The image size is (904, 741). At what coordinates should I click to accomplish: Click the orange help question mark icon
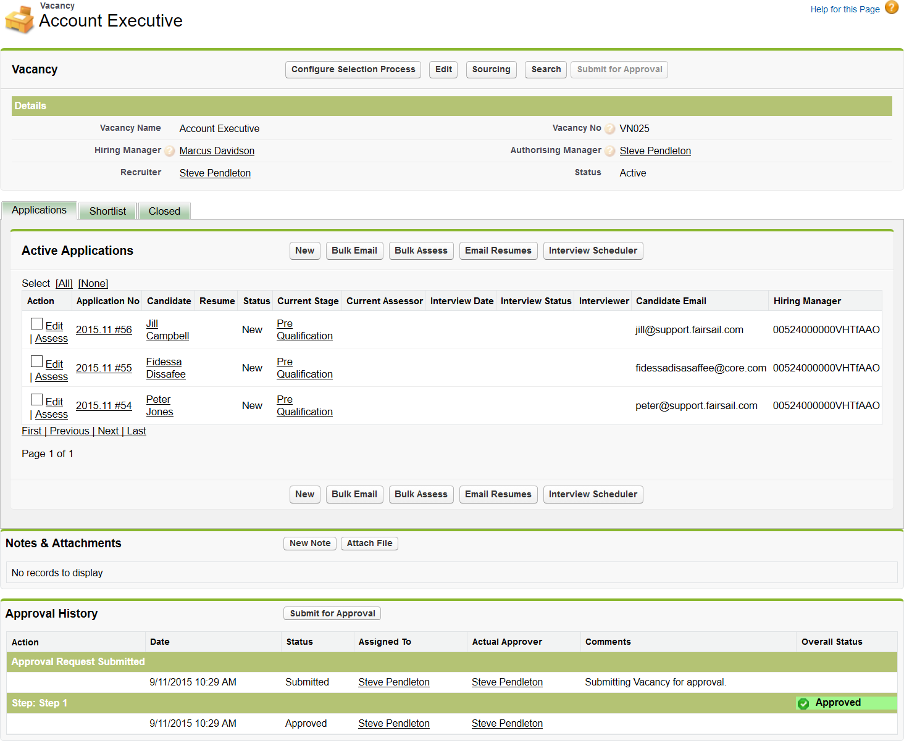tap(891, 7)
